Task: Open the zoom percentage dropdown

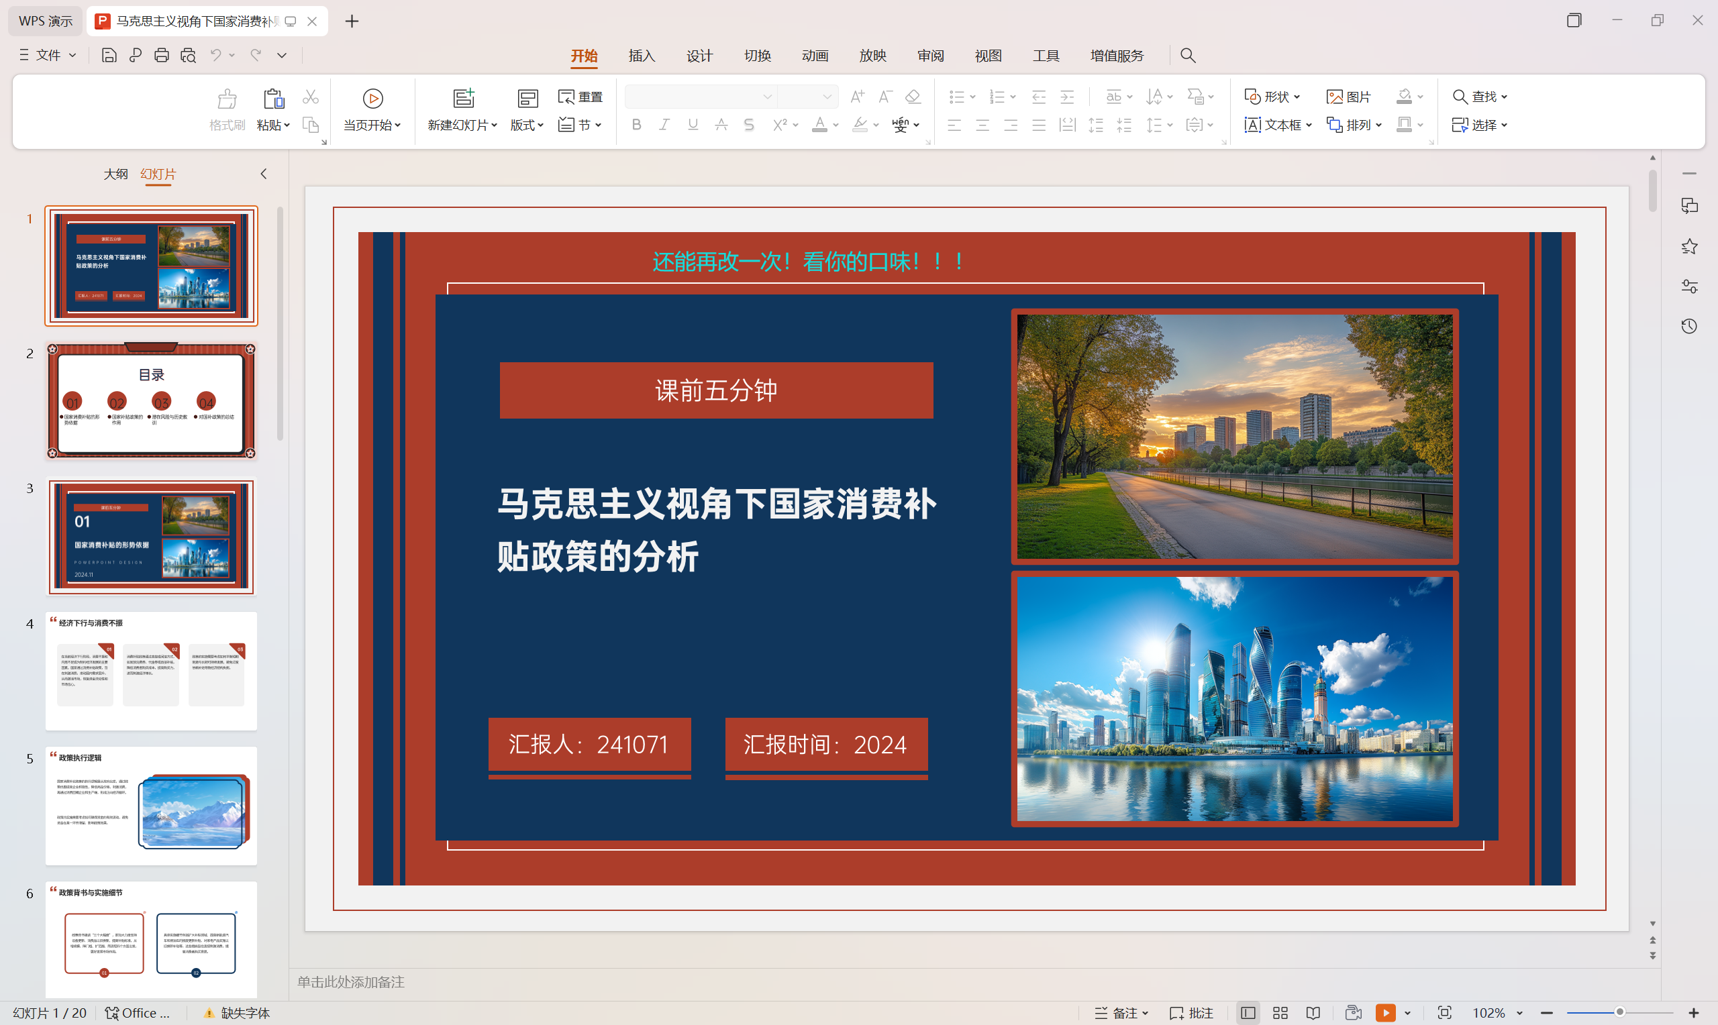Action: [x=1519, y=1012]
